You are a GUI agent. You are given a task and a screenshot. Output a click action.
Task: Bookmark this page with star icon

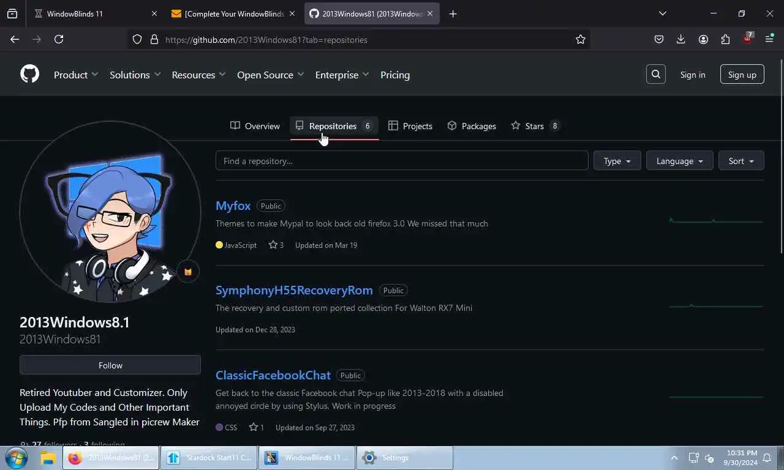[x=581, y=39]
